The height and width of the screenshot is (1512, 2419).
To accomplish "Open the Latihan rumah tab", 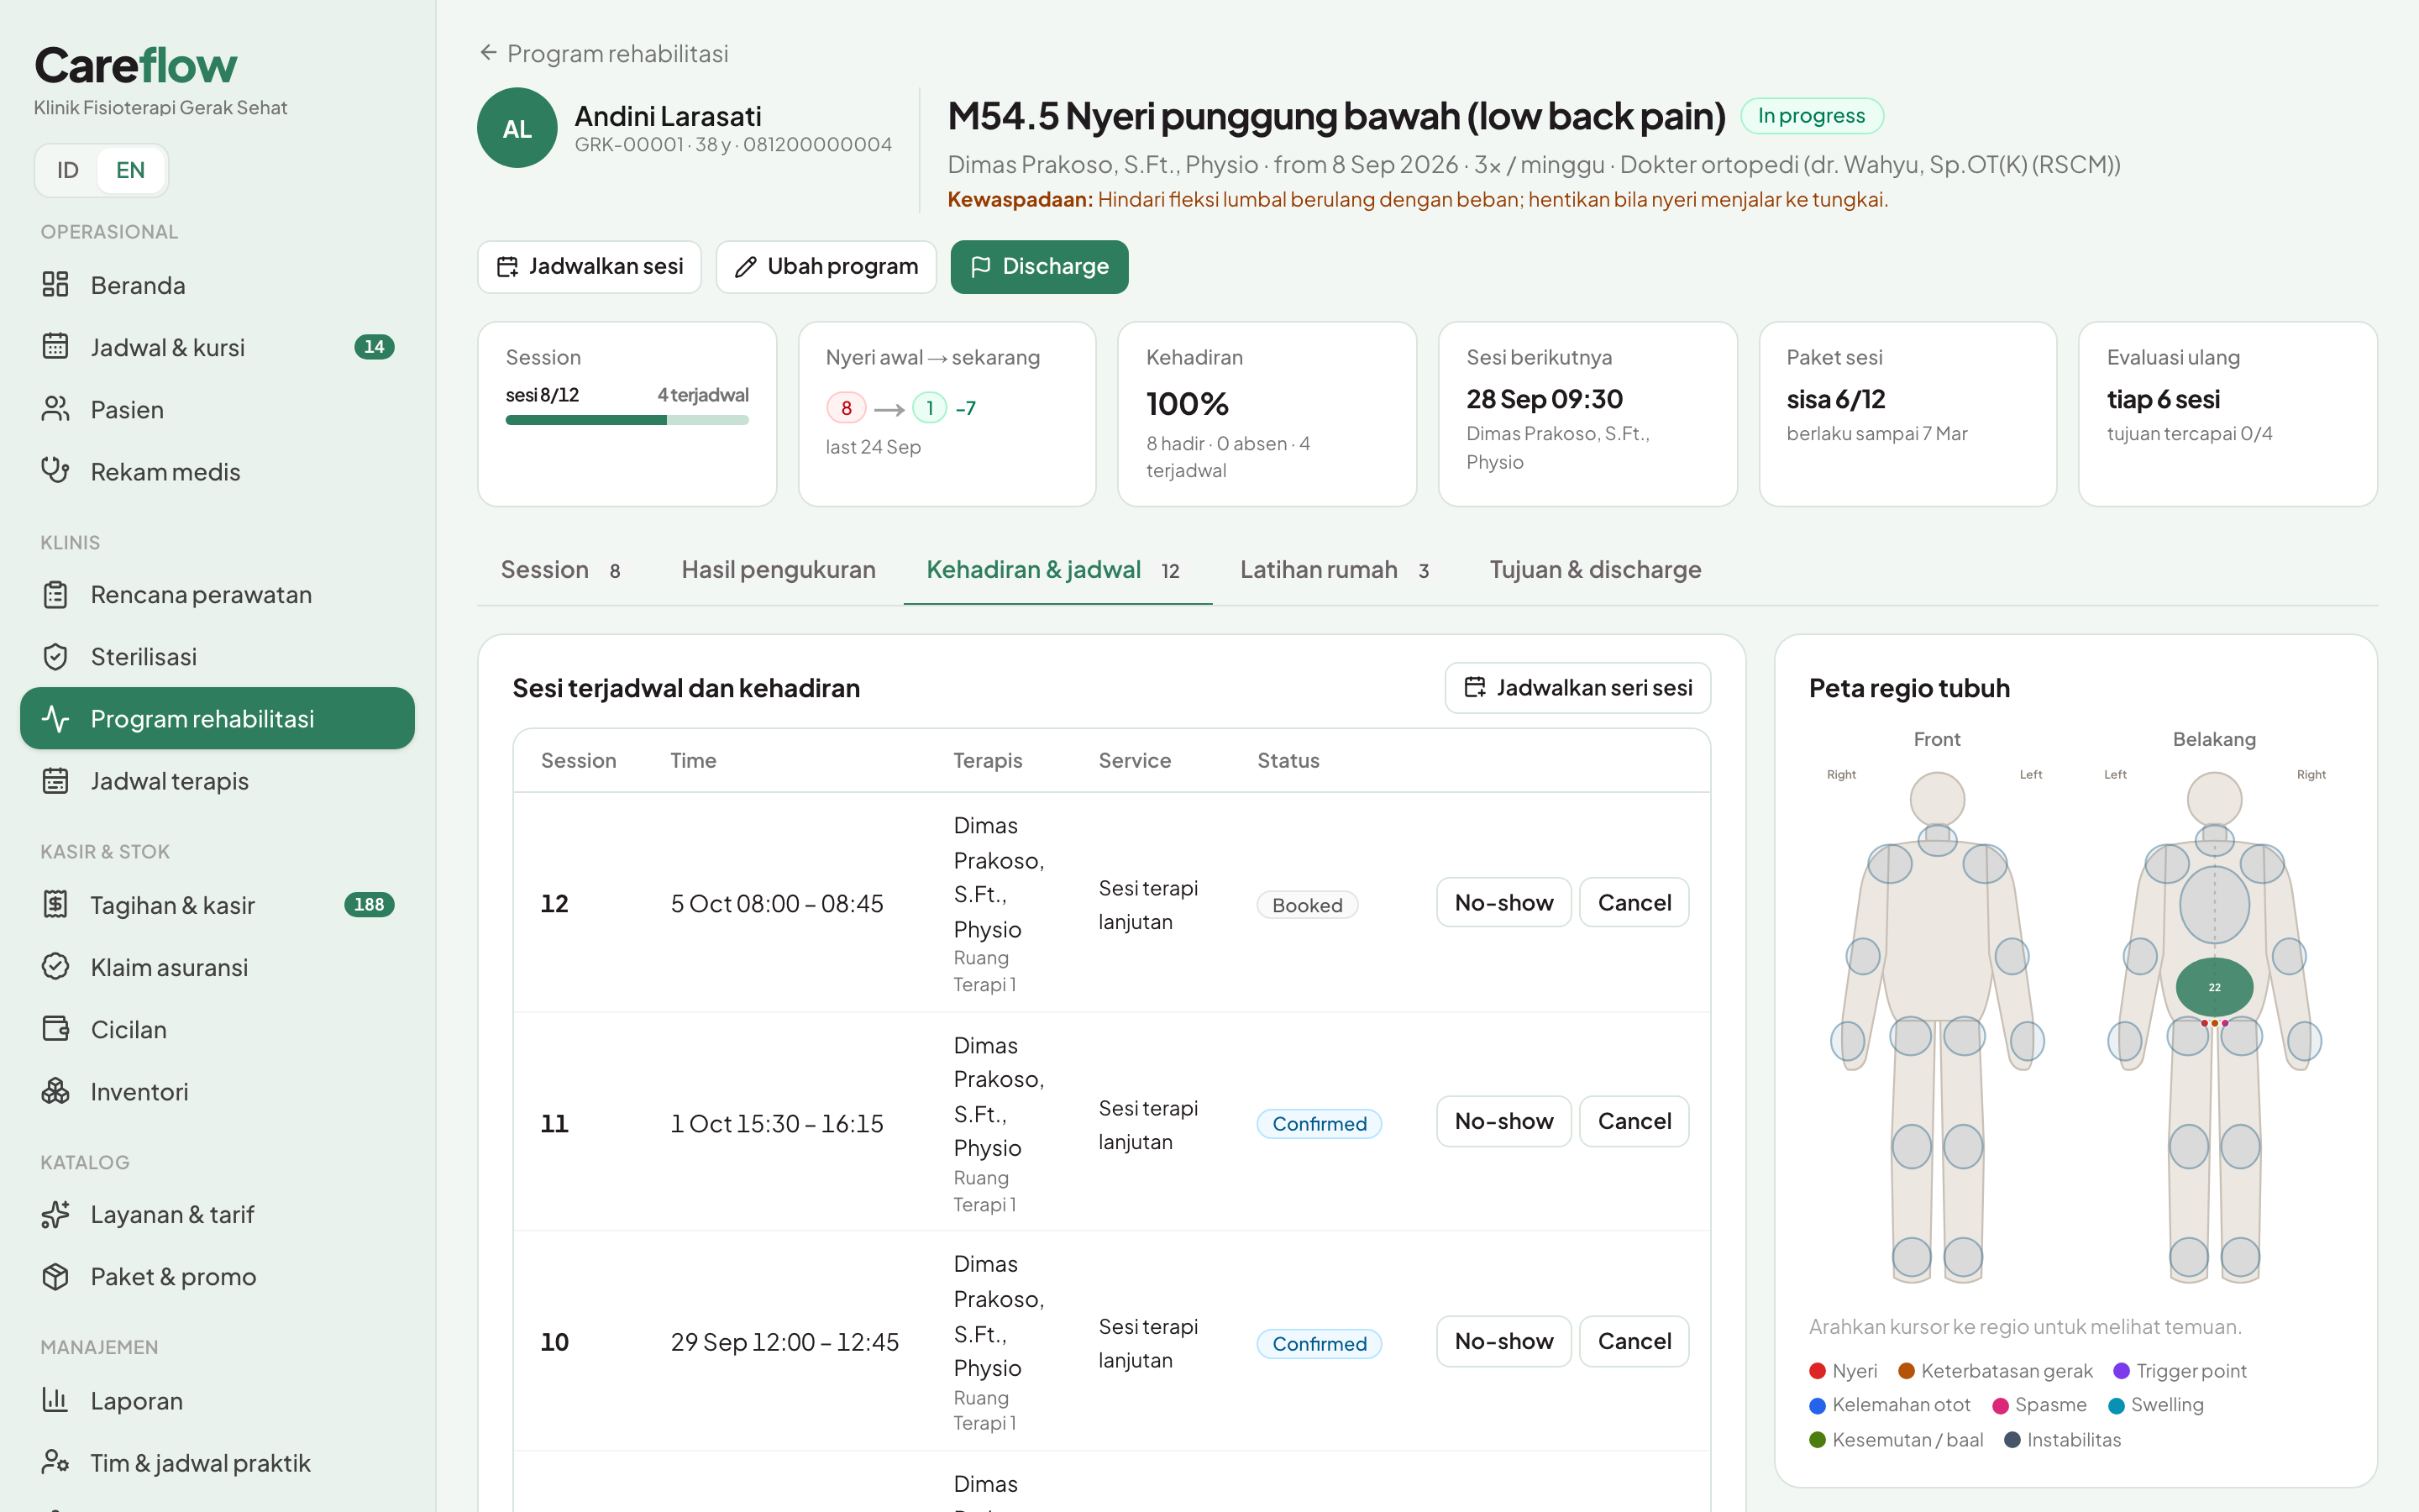I will (x=1335, y=570).
